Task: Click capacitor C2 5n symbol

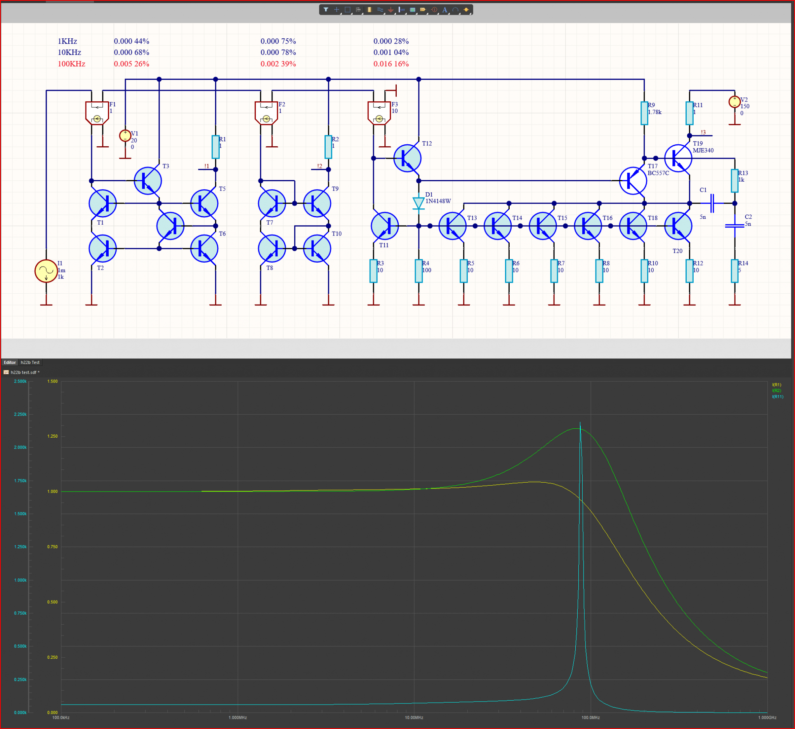Action: 734,226
